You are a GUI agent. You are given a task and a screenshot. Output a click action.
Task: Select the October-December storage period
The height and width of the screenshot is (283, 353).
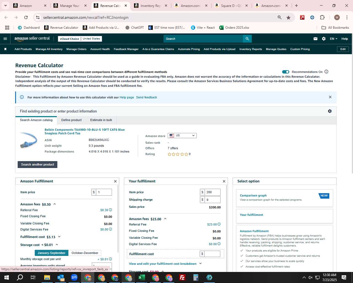(85, 253)
